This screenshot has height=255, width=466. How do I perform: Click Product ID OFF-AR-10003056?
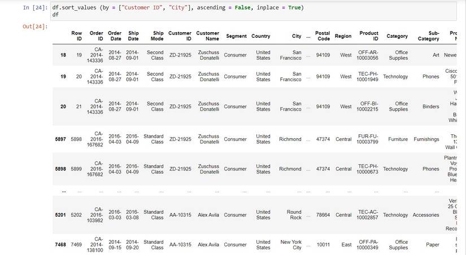(368, 55)
